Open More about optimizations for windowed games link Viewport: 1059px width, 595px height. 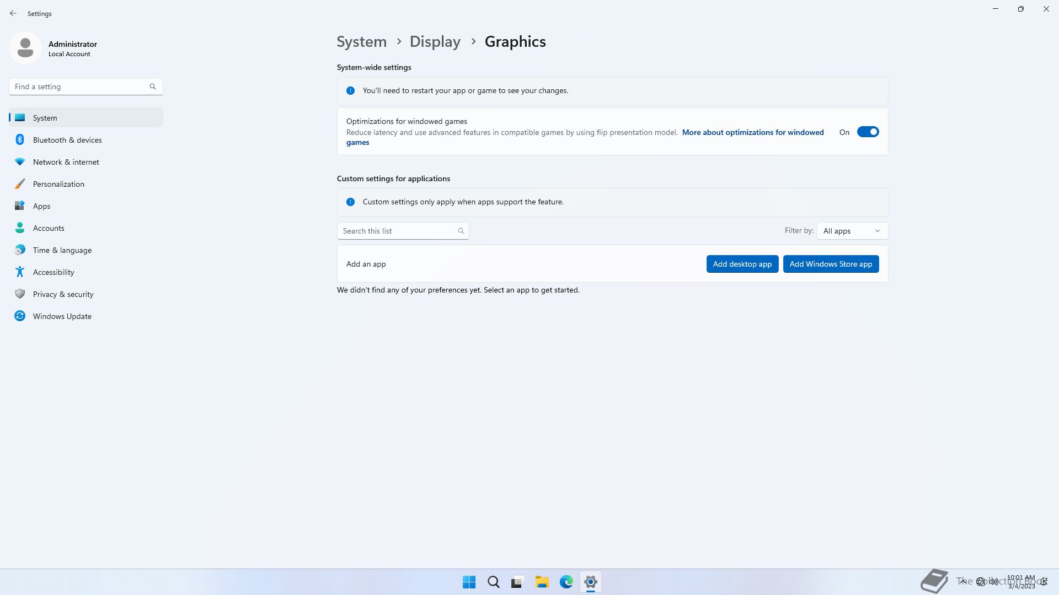tap(752, 132)
